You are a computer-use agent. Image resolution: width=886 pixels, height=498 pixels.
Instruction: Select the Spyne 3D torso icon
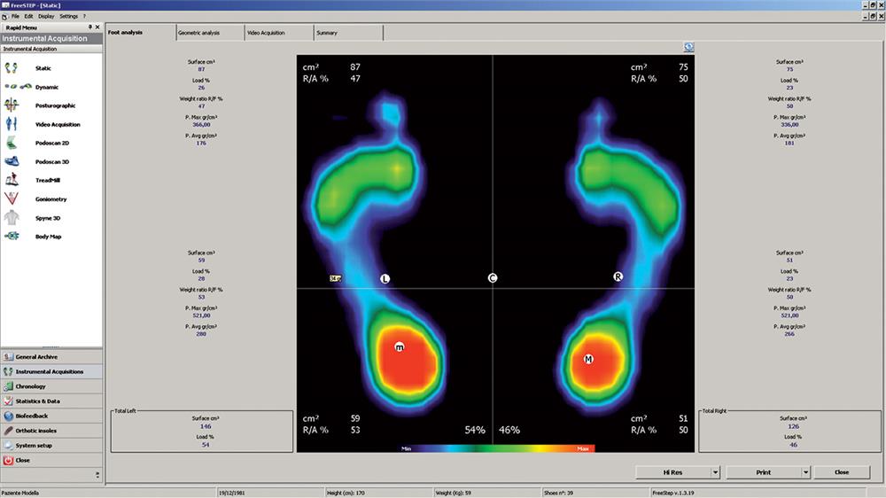click(12, 217)
